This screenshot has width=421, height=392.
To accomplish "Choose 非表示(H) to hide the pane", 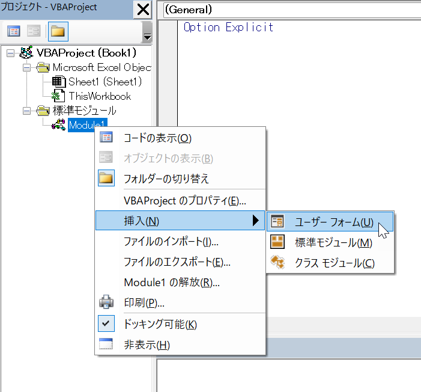I will click(x=180, y=345).
